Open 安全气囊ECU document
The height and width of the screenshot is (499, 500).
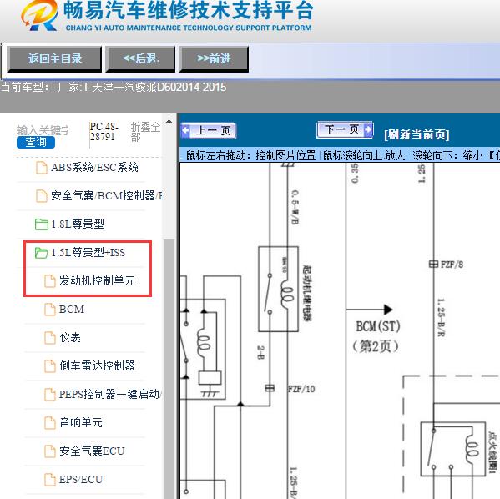(x=92, y=451)
